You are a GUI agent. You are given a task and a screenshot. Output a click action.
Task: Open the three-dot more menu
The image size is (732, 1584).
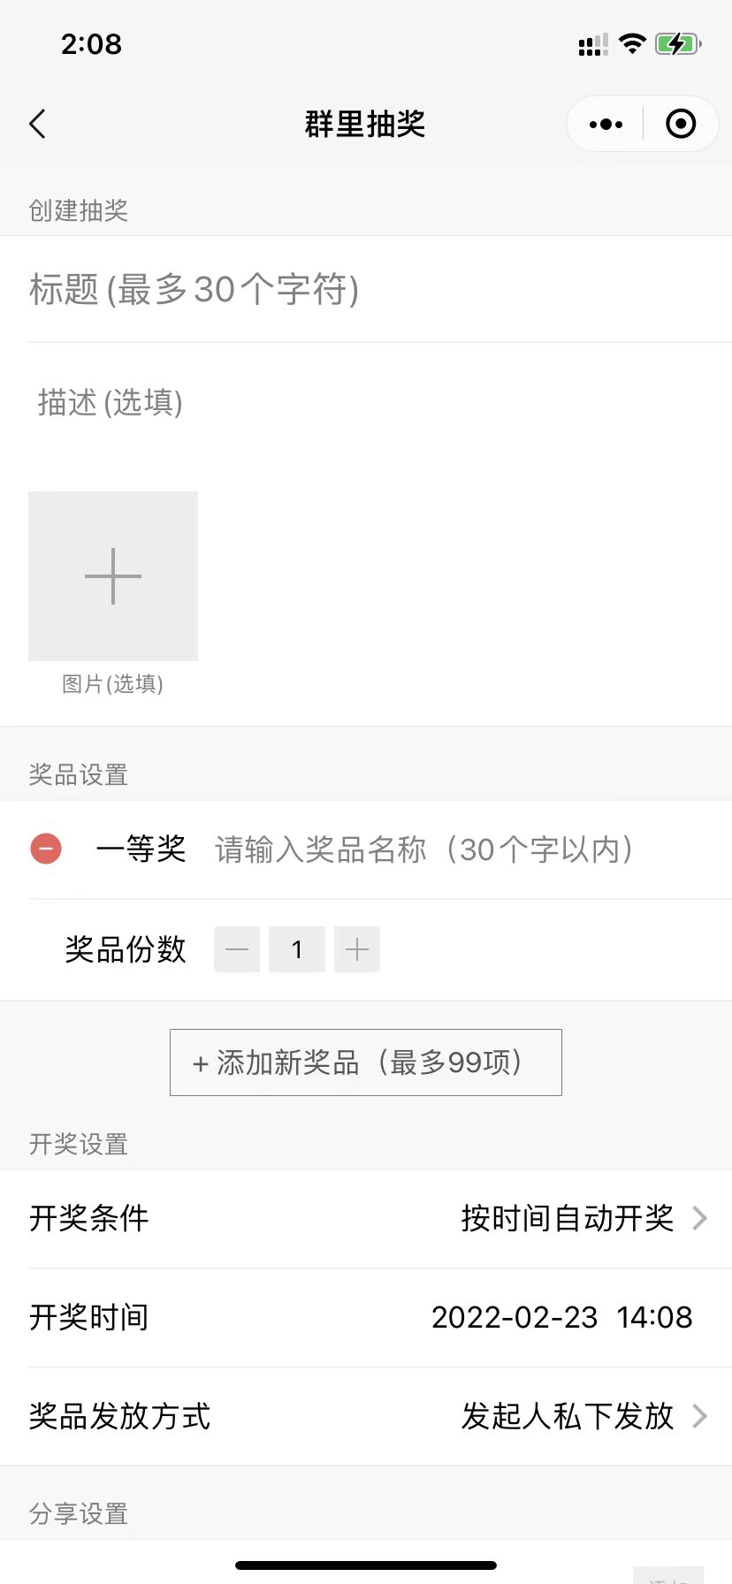point(606,125)
